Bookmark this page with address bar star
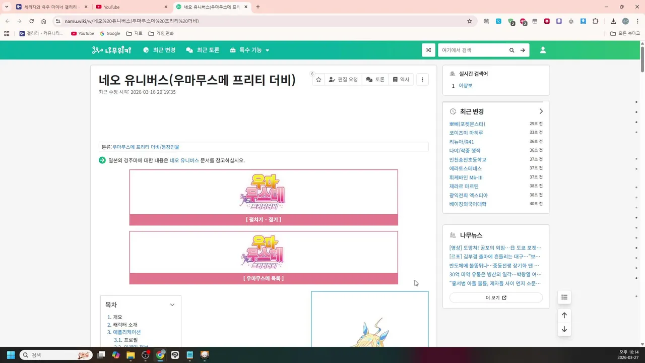The image size is (645, 363). coord(470,21)
